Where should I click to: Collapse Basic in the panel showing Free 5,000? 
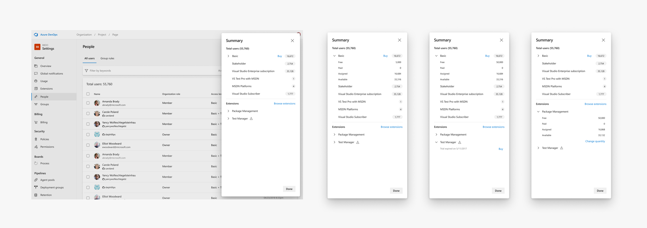click(x=334, y=56)
